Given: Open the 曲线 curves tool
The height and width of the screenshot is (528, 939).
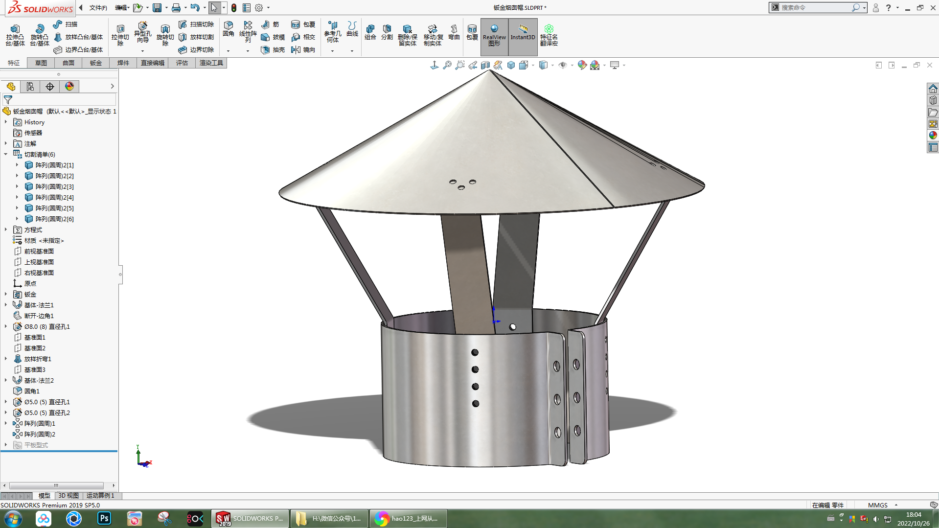Looking at the screenshot, I should pos(352,29).
